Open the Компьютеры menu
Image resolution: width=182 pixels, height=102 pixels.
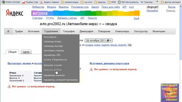(x=122, y=31)
